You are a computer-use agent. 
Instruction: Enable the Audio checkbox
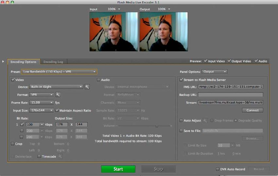tap(98, 80)
